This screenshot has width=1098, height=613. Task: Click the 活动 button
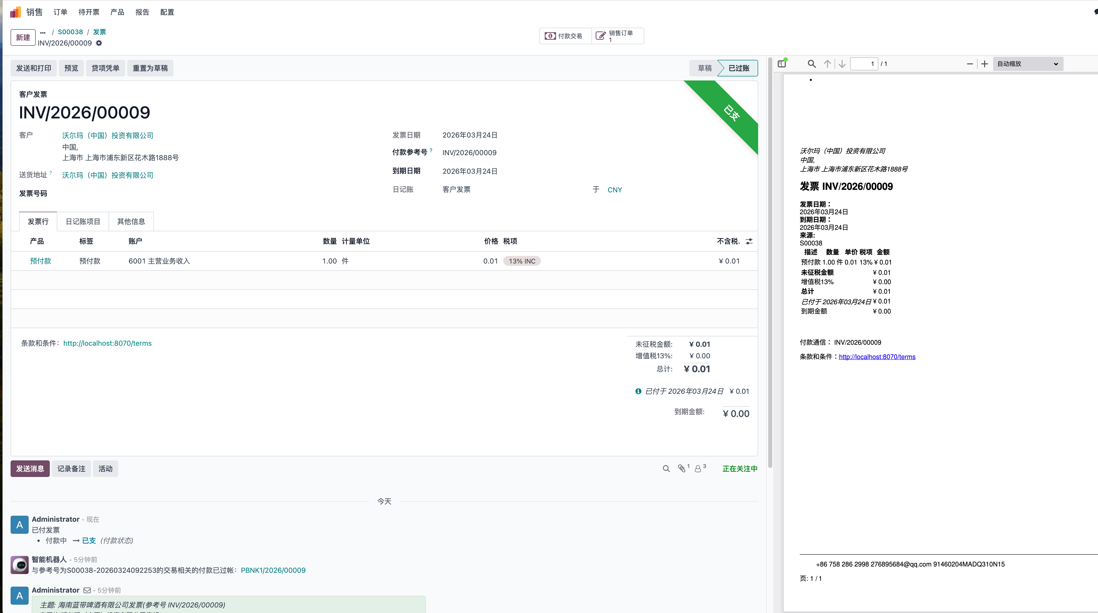click(x=105, y=469)
